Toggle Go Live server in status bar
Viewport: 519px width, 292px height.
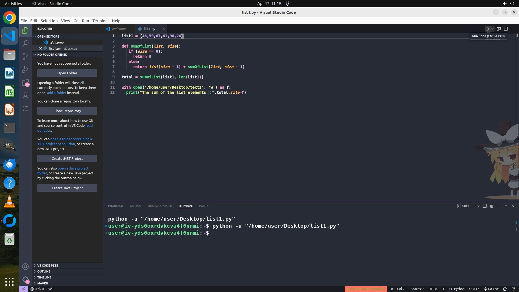click(491, 289)
